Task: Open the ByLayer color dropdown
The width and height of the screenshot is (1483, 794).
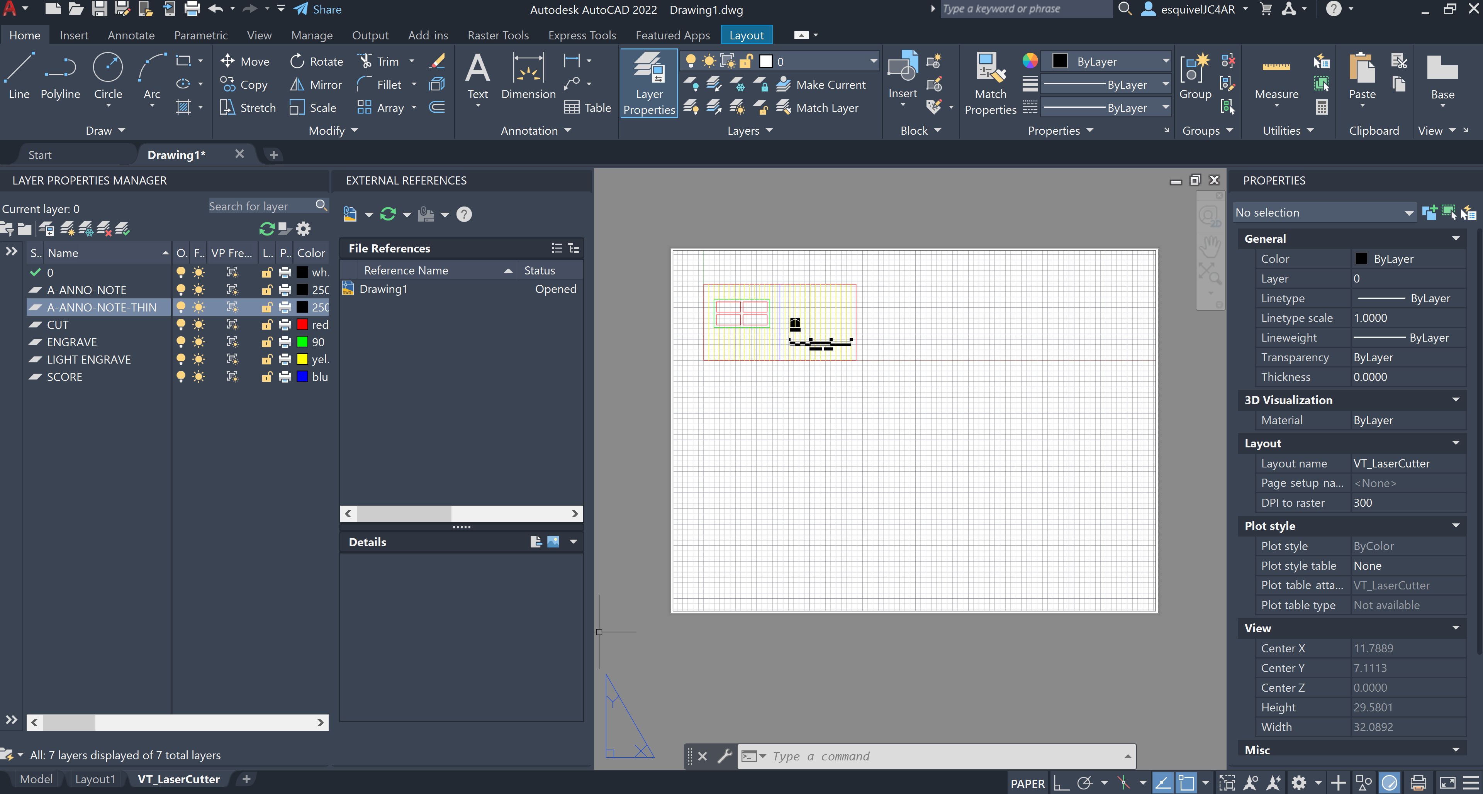Action: 1166,61
